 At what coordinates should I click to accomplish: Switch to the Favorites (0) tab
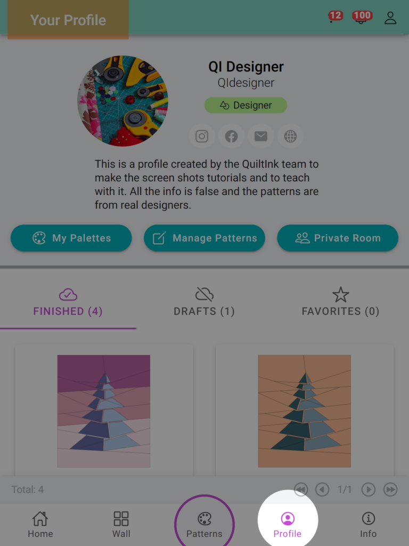340,302
